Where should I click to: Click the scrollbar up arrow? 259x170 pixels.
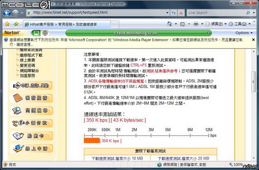[254, 52]
